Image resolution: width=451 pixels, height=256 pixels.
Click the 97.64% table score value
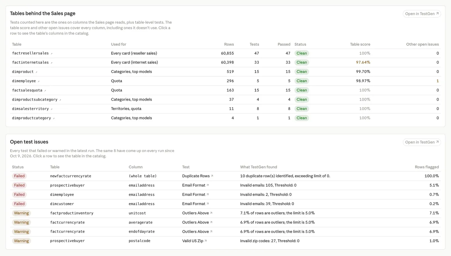pos(363,62)
